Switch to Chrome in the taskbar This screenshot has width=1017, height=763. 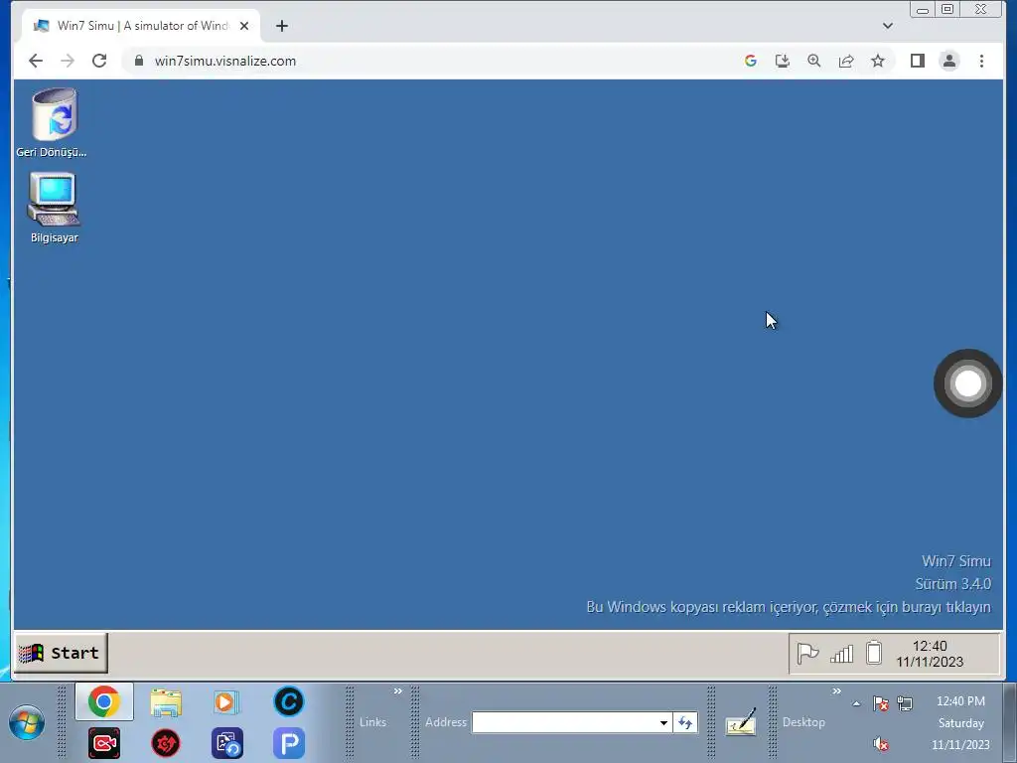[103, 701]
